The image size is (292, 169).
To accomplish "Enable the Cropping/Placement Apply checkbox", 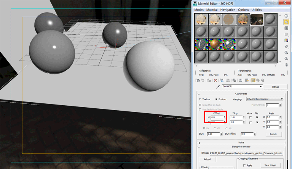I will [x=244, y=166].
